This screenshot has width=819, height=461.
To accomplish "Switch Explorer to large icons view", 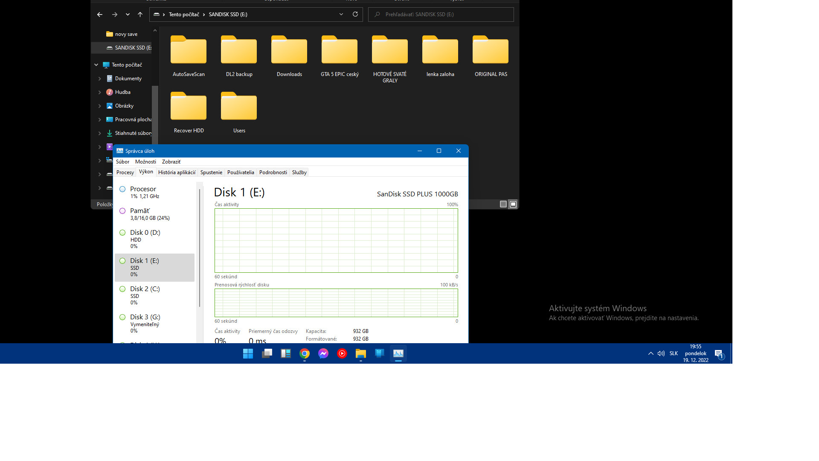I will point(513,204).
